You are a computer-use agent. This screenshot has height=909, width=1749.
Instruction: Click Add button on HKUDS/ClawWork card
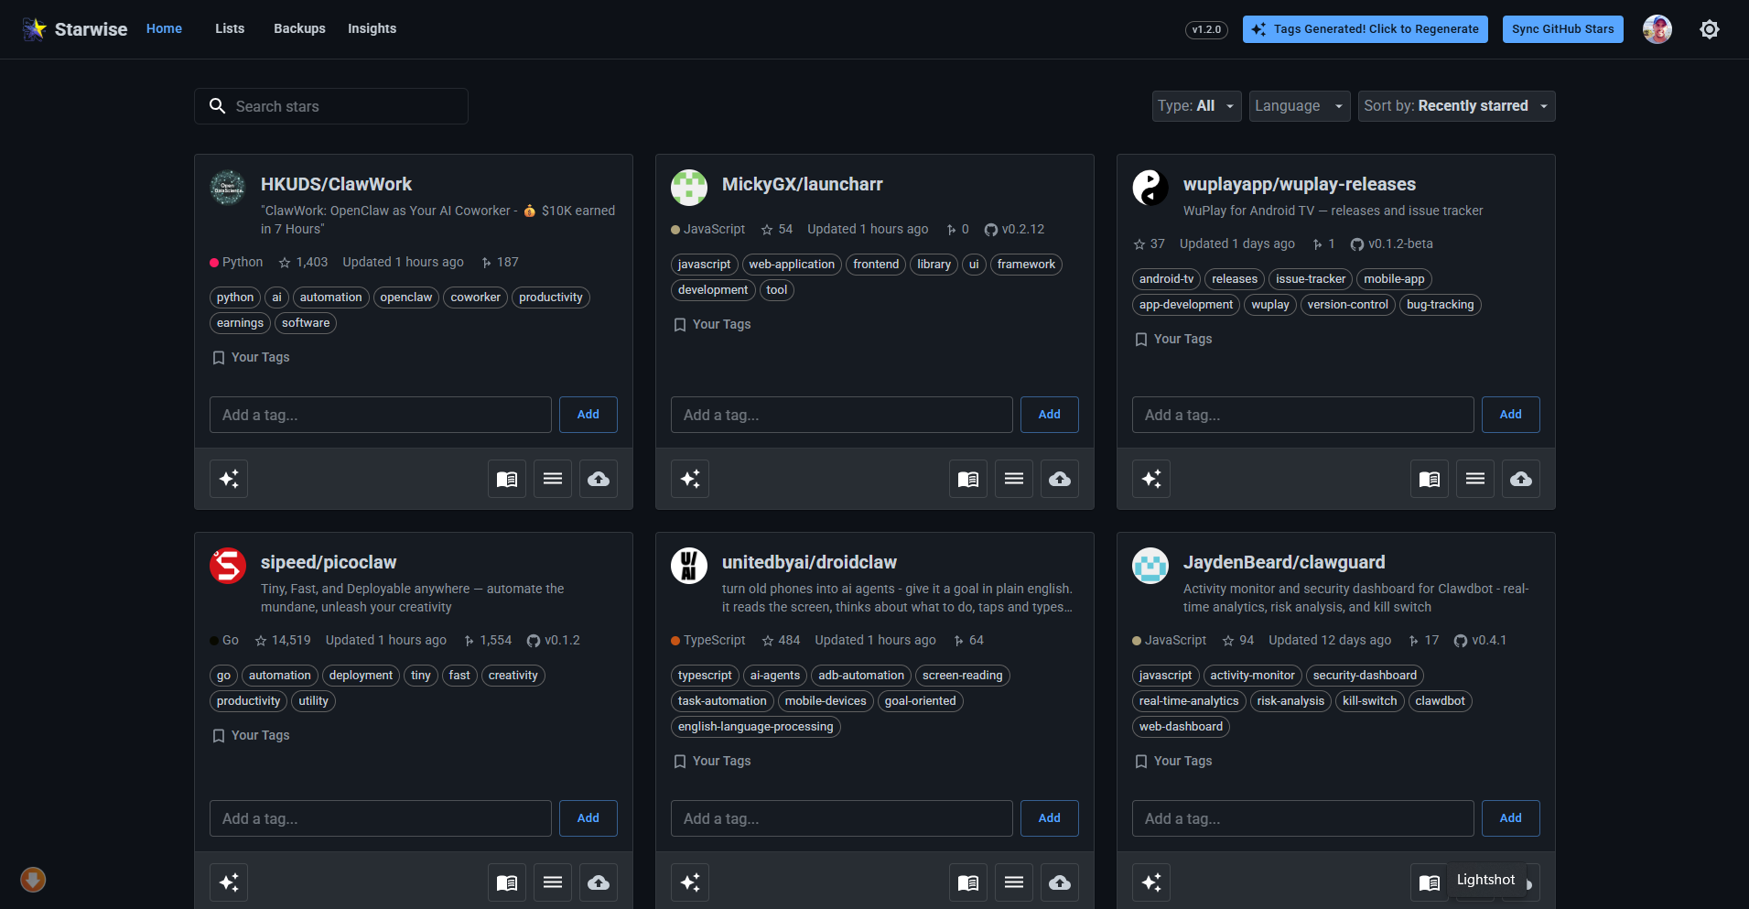point(588,415)
